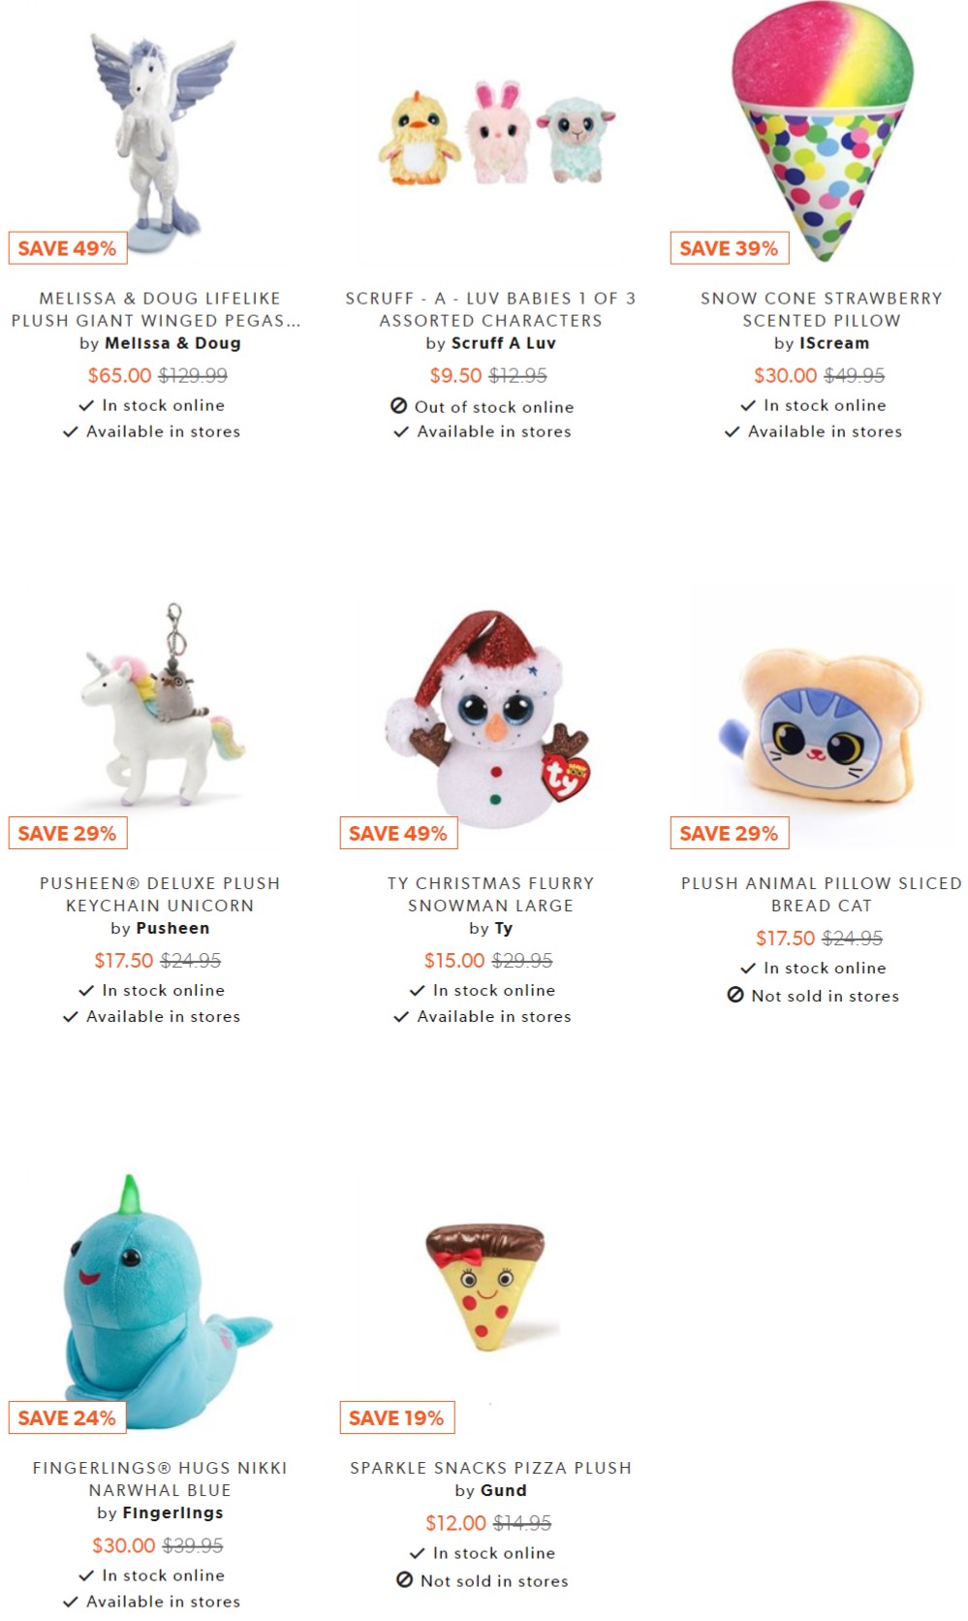
Task: Open the Fingerlings Hugs Nikki Narwhal Blue title
Action: point(160,1478)
